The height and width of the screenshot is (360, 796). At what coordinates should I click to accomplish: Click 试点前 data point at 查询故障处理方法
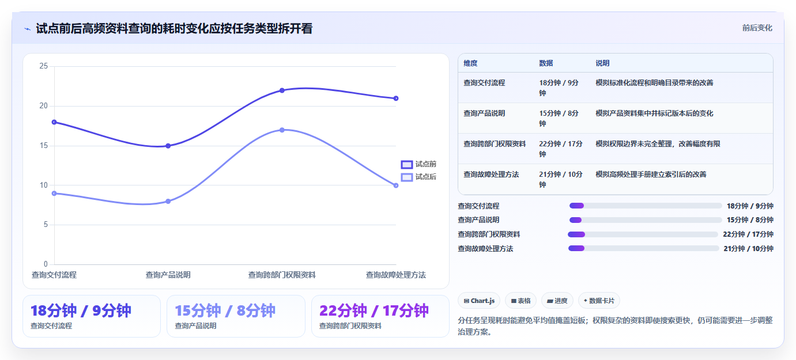(x=396, y=98)
